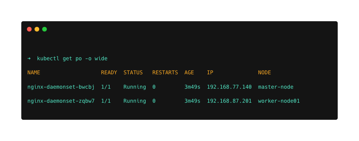Click the NODE column header

[x=264, y=72]
